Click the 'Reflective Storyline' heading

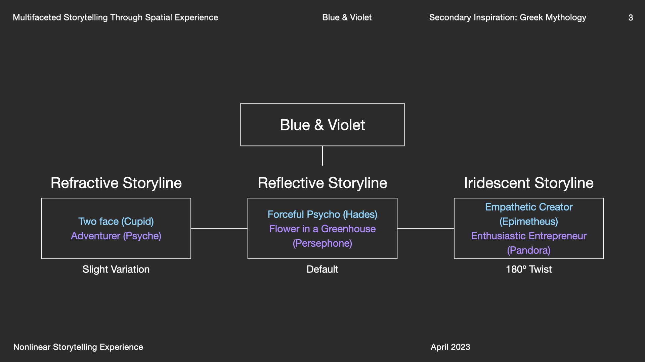322,183
